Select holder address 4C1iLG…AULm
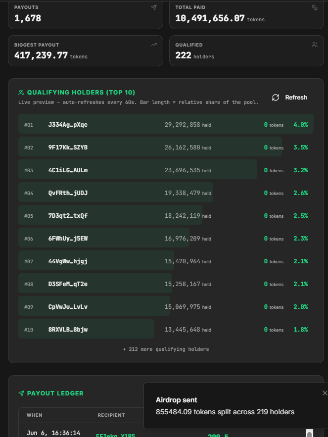Image resolution: width=328 pixels, height=437 pixels. point(68,170)
